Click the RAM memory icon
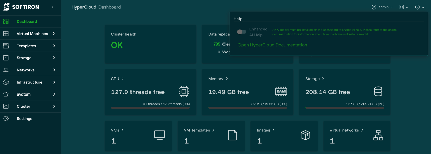Screen dimensions: 431x154 coord(281,91)
